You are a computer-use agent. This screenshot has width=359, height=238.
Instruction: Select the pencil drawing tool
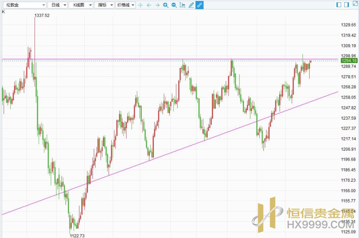(x=191, y=5)
